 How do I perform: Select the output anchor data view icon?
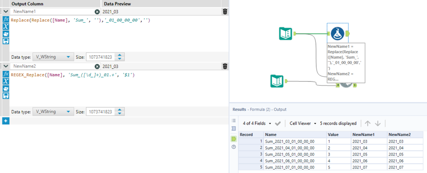[x=233, y=139]
